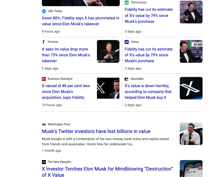Image resolution: width=209 pixels, height=177 pixels.
Task: Click the Mashable logo icon
Action: coord(127,79)
